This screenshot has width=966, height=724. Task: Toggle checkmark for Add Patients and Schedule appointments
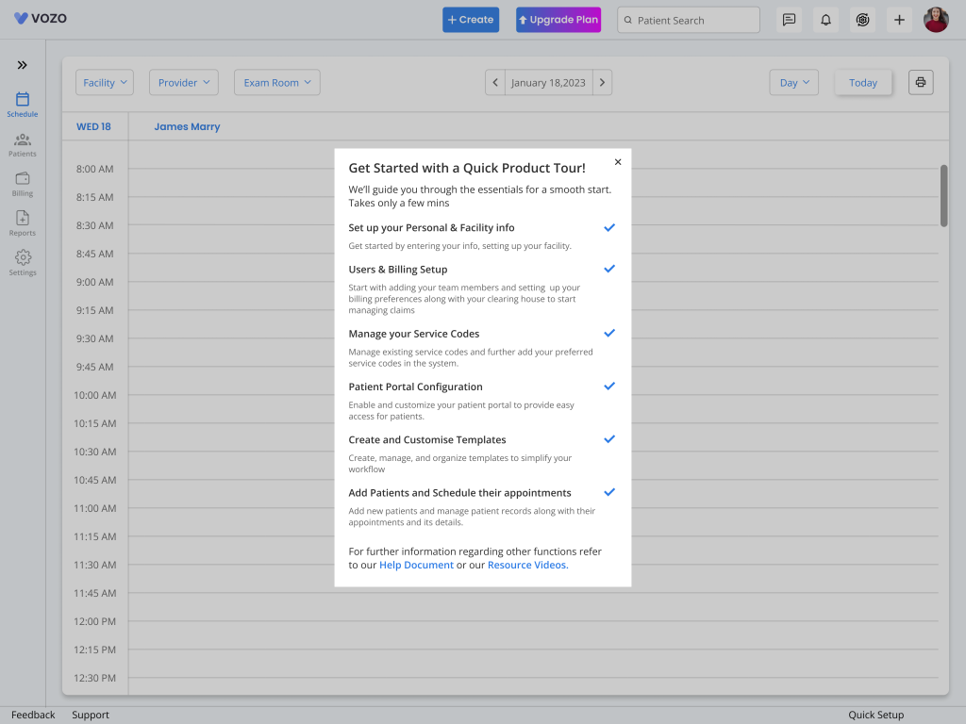coord(609,492)
